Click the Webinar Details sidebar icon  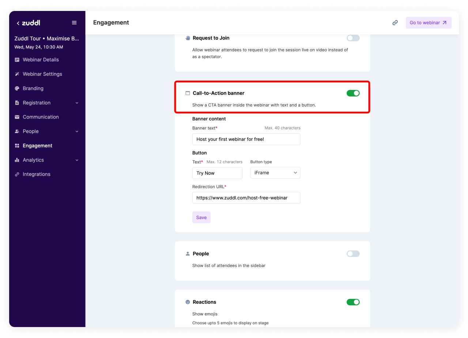(x=17, y=60)
